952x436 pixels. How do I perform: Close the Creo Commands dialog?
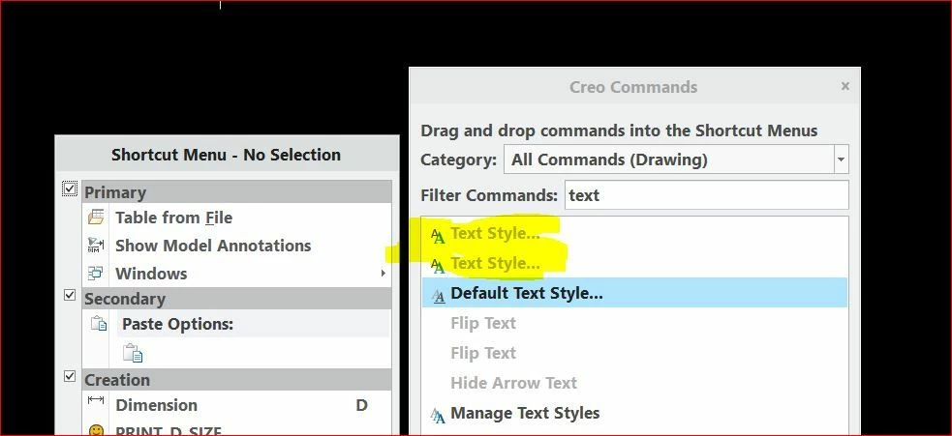pos(845,86)
